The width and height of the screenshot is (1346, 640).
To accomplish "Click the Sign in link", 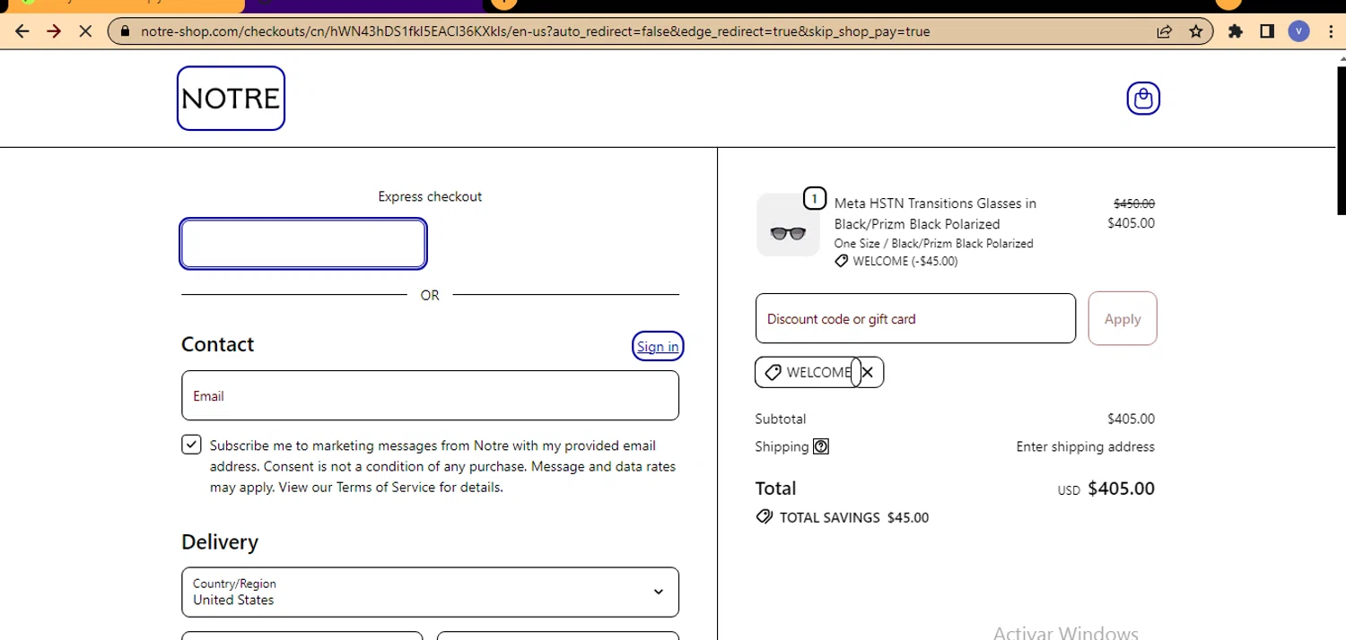I will [x=658, y=347].
